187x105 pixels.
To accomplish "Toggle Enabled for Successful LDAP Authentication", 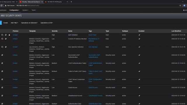I will 139,55.
